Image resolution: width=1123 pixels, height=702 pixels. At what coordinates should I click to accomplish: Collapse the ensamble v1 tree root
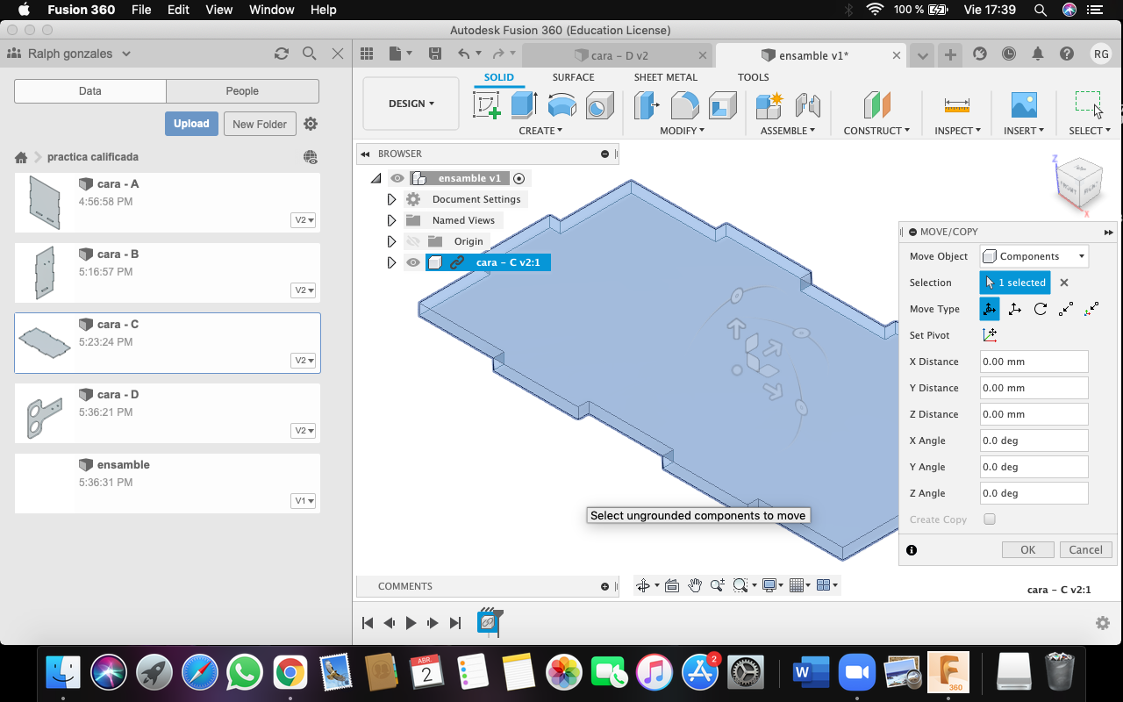click(x=376, y=178)
